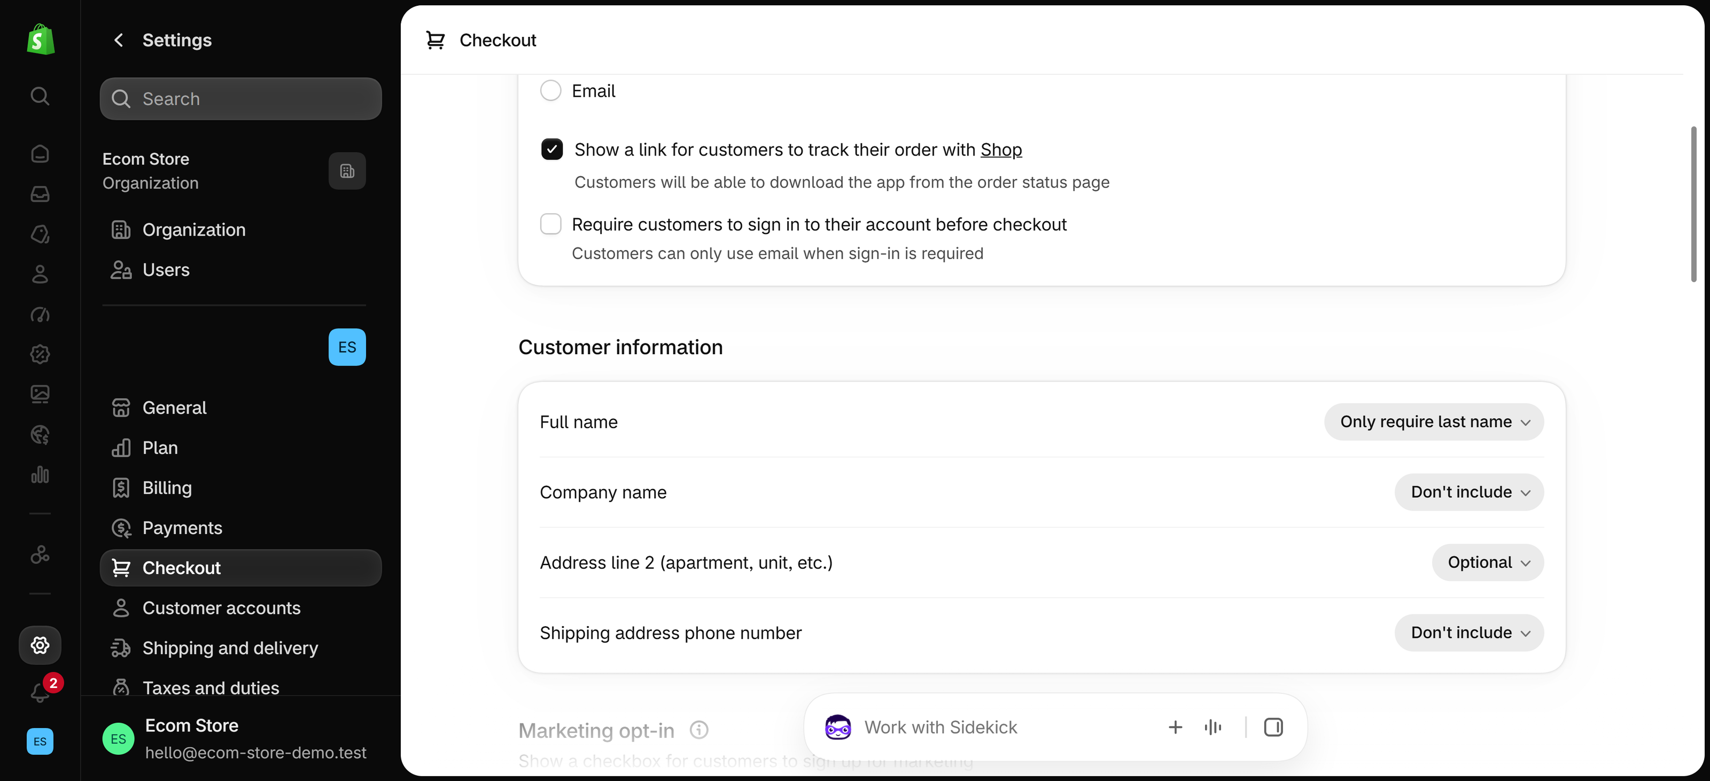Screen dimensions: 1710x781
Task: Open the Settings gear icon in left rail
Action: click(40, 645)
